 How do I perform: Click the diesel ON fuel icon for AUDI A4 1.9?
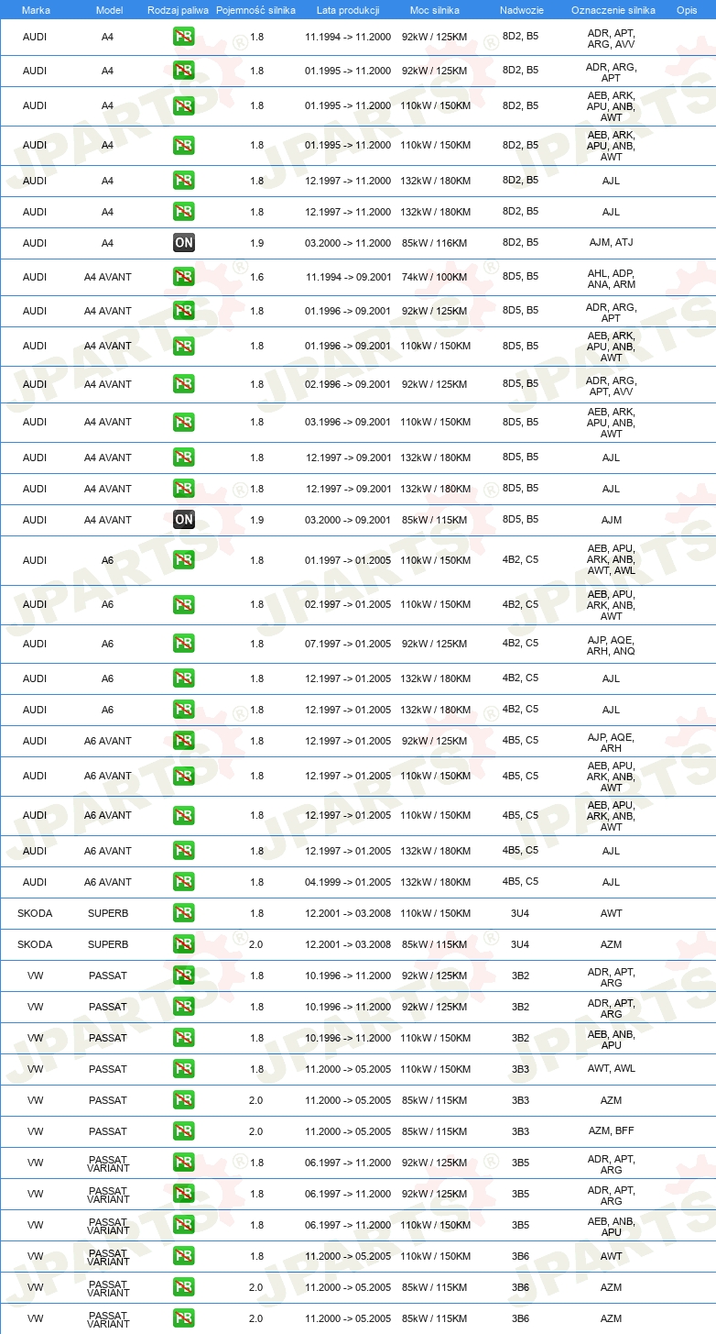pyautogui.click(x=184, y=243)
